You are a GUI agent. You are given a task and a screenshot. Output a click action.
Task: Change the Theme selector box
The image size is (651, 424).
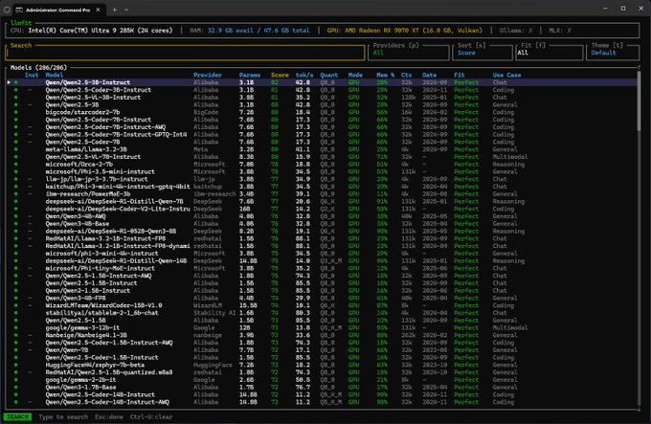[x=613, y=53]
